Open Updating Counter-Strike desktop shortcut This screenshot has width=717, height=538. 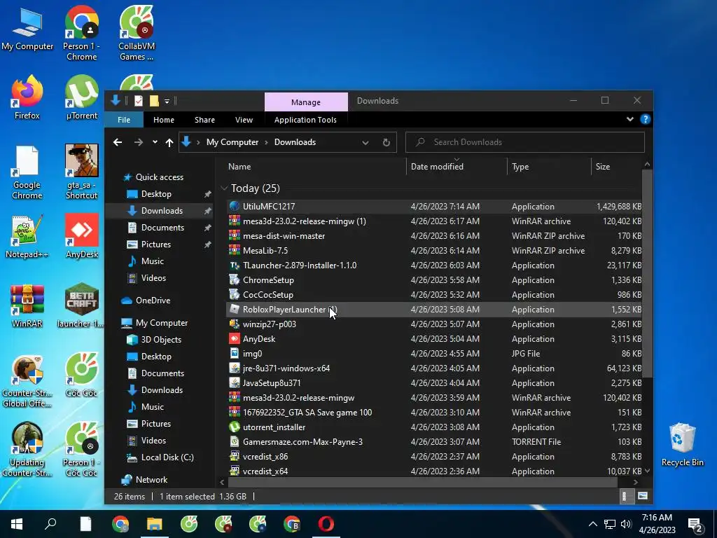27,449
